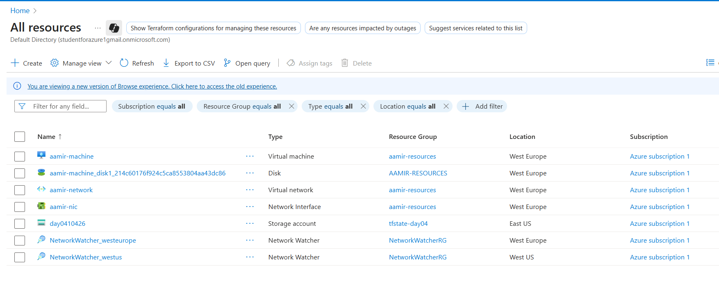Sort by the Resource Group column header
719x284 pixels.
(413, 136)
